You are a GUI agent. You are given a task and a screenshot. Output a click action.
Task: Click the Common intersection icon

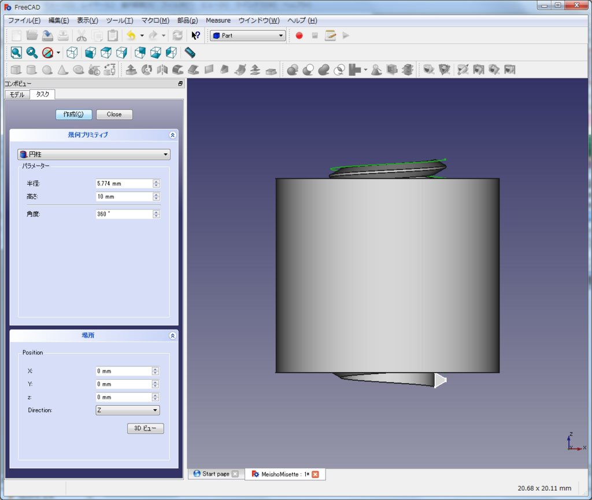[x=339, y=69]
